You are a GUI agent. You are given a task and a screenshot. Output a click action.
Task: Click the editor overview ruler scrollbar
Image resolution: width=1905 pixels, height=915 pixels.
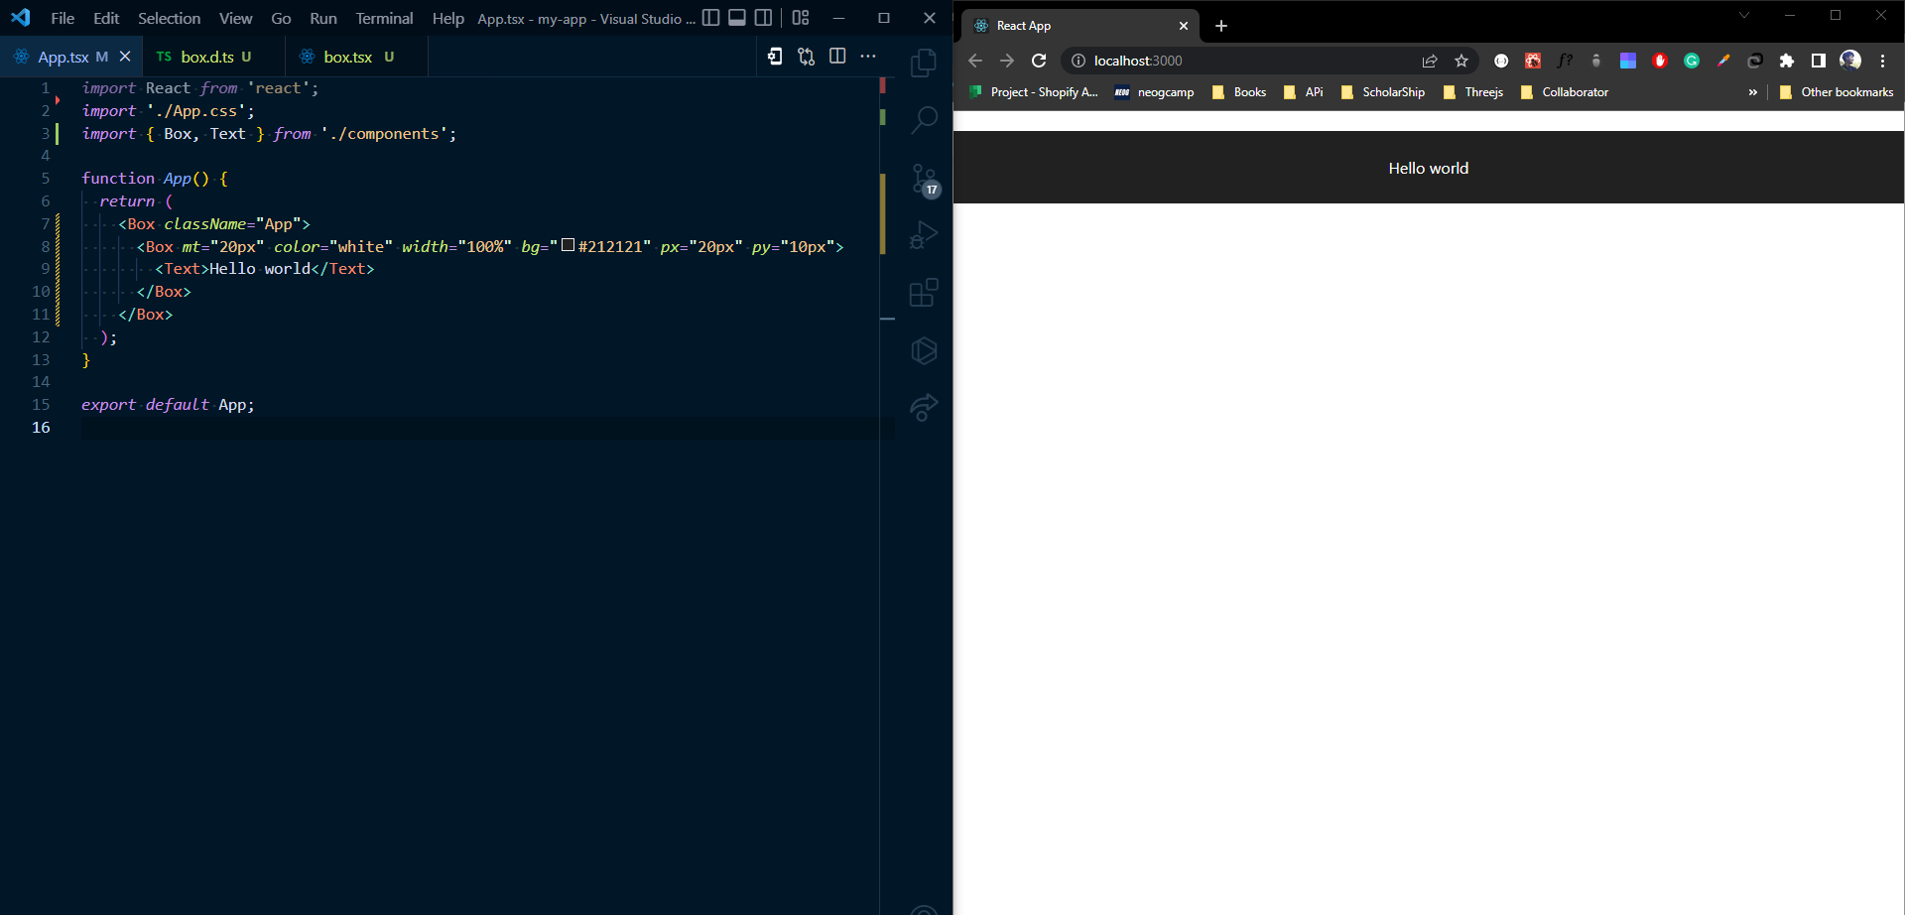tap(887, 495)
